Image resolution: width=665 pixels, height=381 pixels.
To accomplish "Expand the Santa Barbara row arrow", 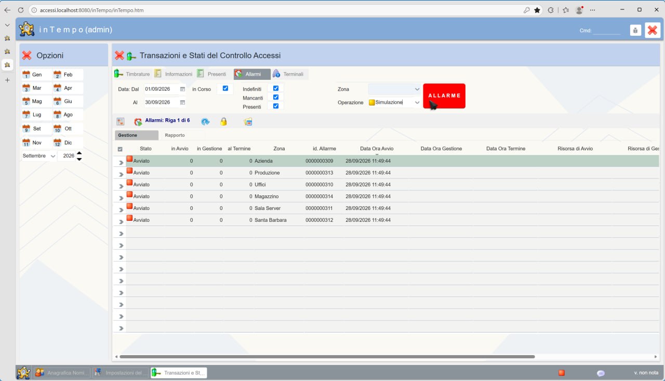I will point(121,221).
